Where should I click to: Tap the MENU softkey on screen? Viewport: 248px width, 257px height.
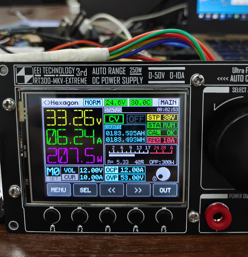click(59, 190)
